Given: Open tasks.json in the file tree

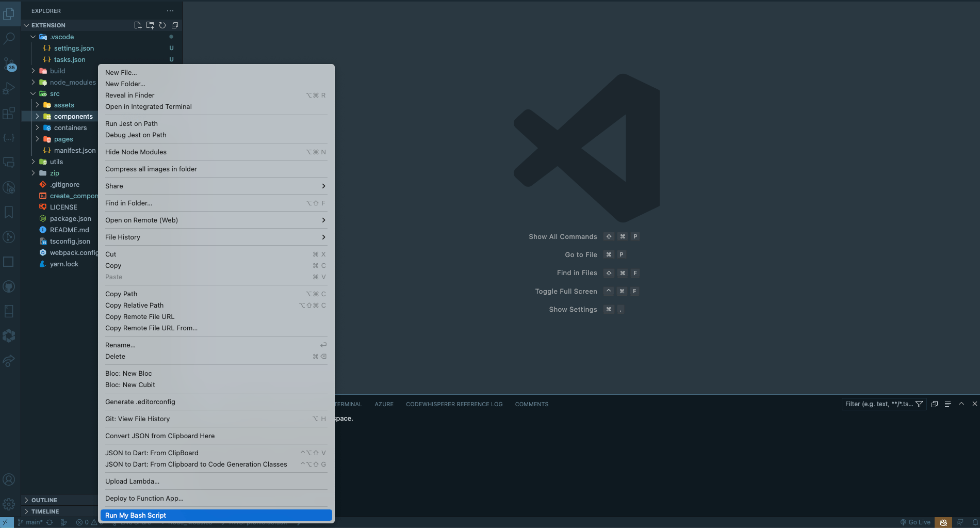Looking at the screenshot, I should pyautogui.click(x=70, y=59).
